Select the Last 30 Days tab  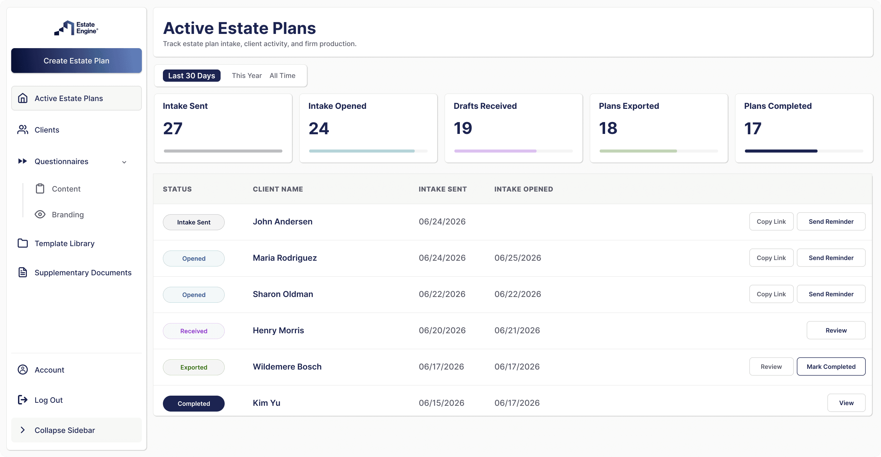tap(191, 76)
